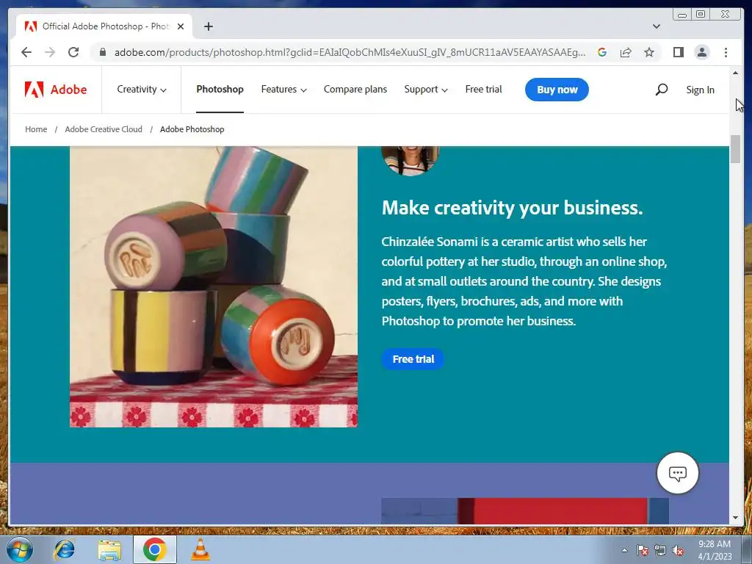Go back with the browser back arrow

[x=26, y=52]
